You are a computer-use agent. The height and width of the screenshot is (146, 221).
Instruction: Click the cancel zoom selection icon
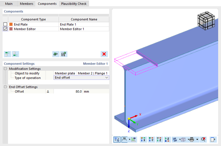point(203,140)
